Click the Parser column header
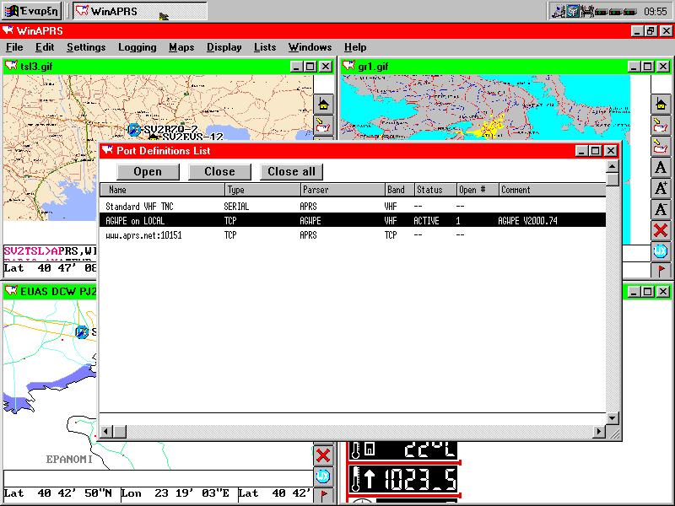Screen dimensions: 675x506 point(343,190)
